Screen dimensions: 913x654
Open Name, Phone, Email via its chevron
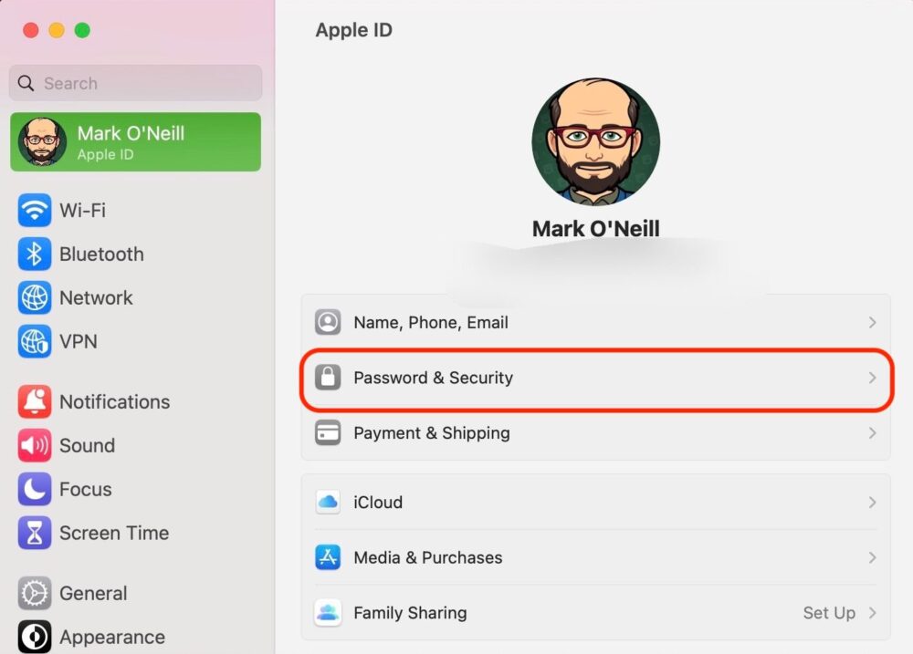click(875, 322)
